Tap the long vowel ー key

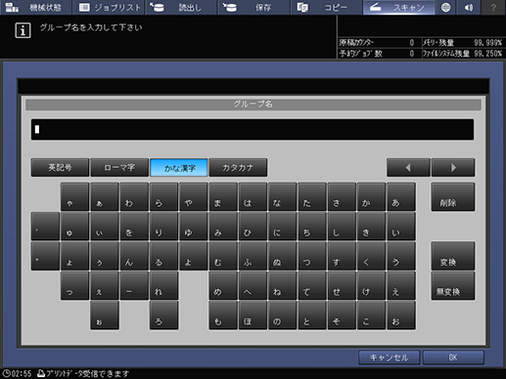[x=134, y=285]
